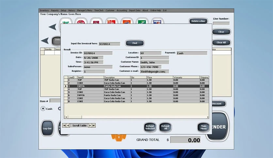Click the Payment field showing Cash
This screenshot has width=273, height=158.
coord(192,53)
